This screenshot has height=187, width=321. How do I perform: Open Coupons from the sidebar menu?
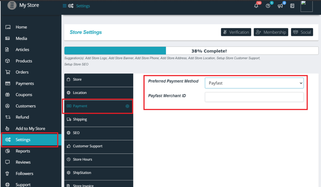click(x=24, y=95)
